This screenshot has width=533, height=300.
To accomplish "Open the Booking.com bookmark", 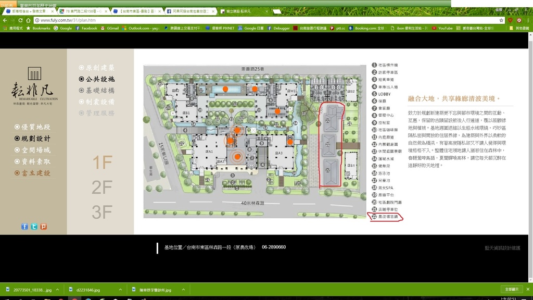I will pos(366,28).
